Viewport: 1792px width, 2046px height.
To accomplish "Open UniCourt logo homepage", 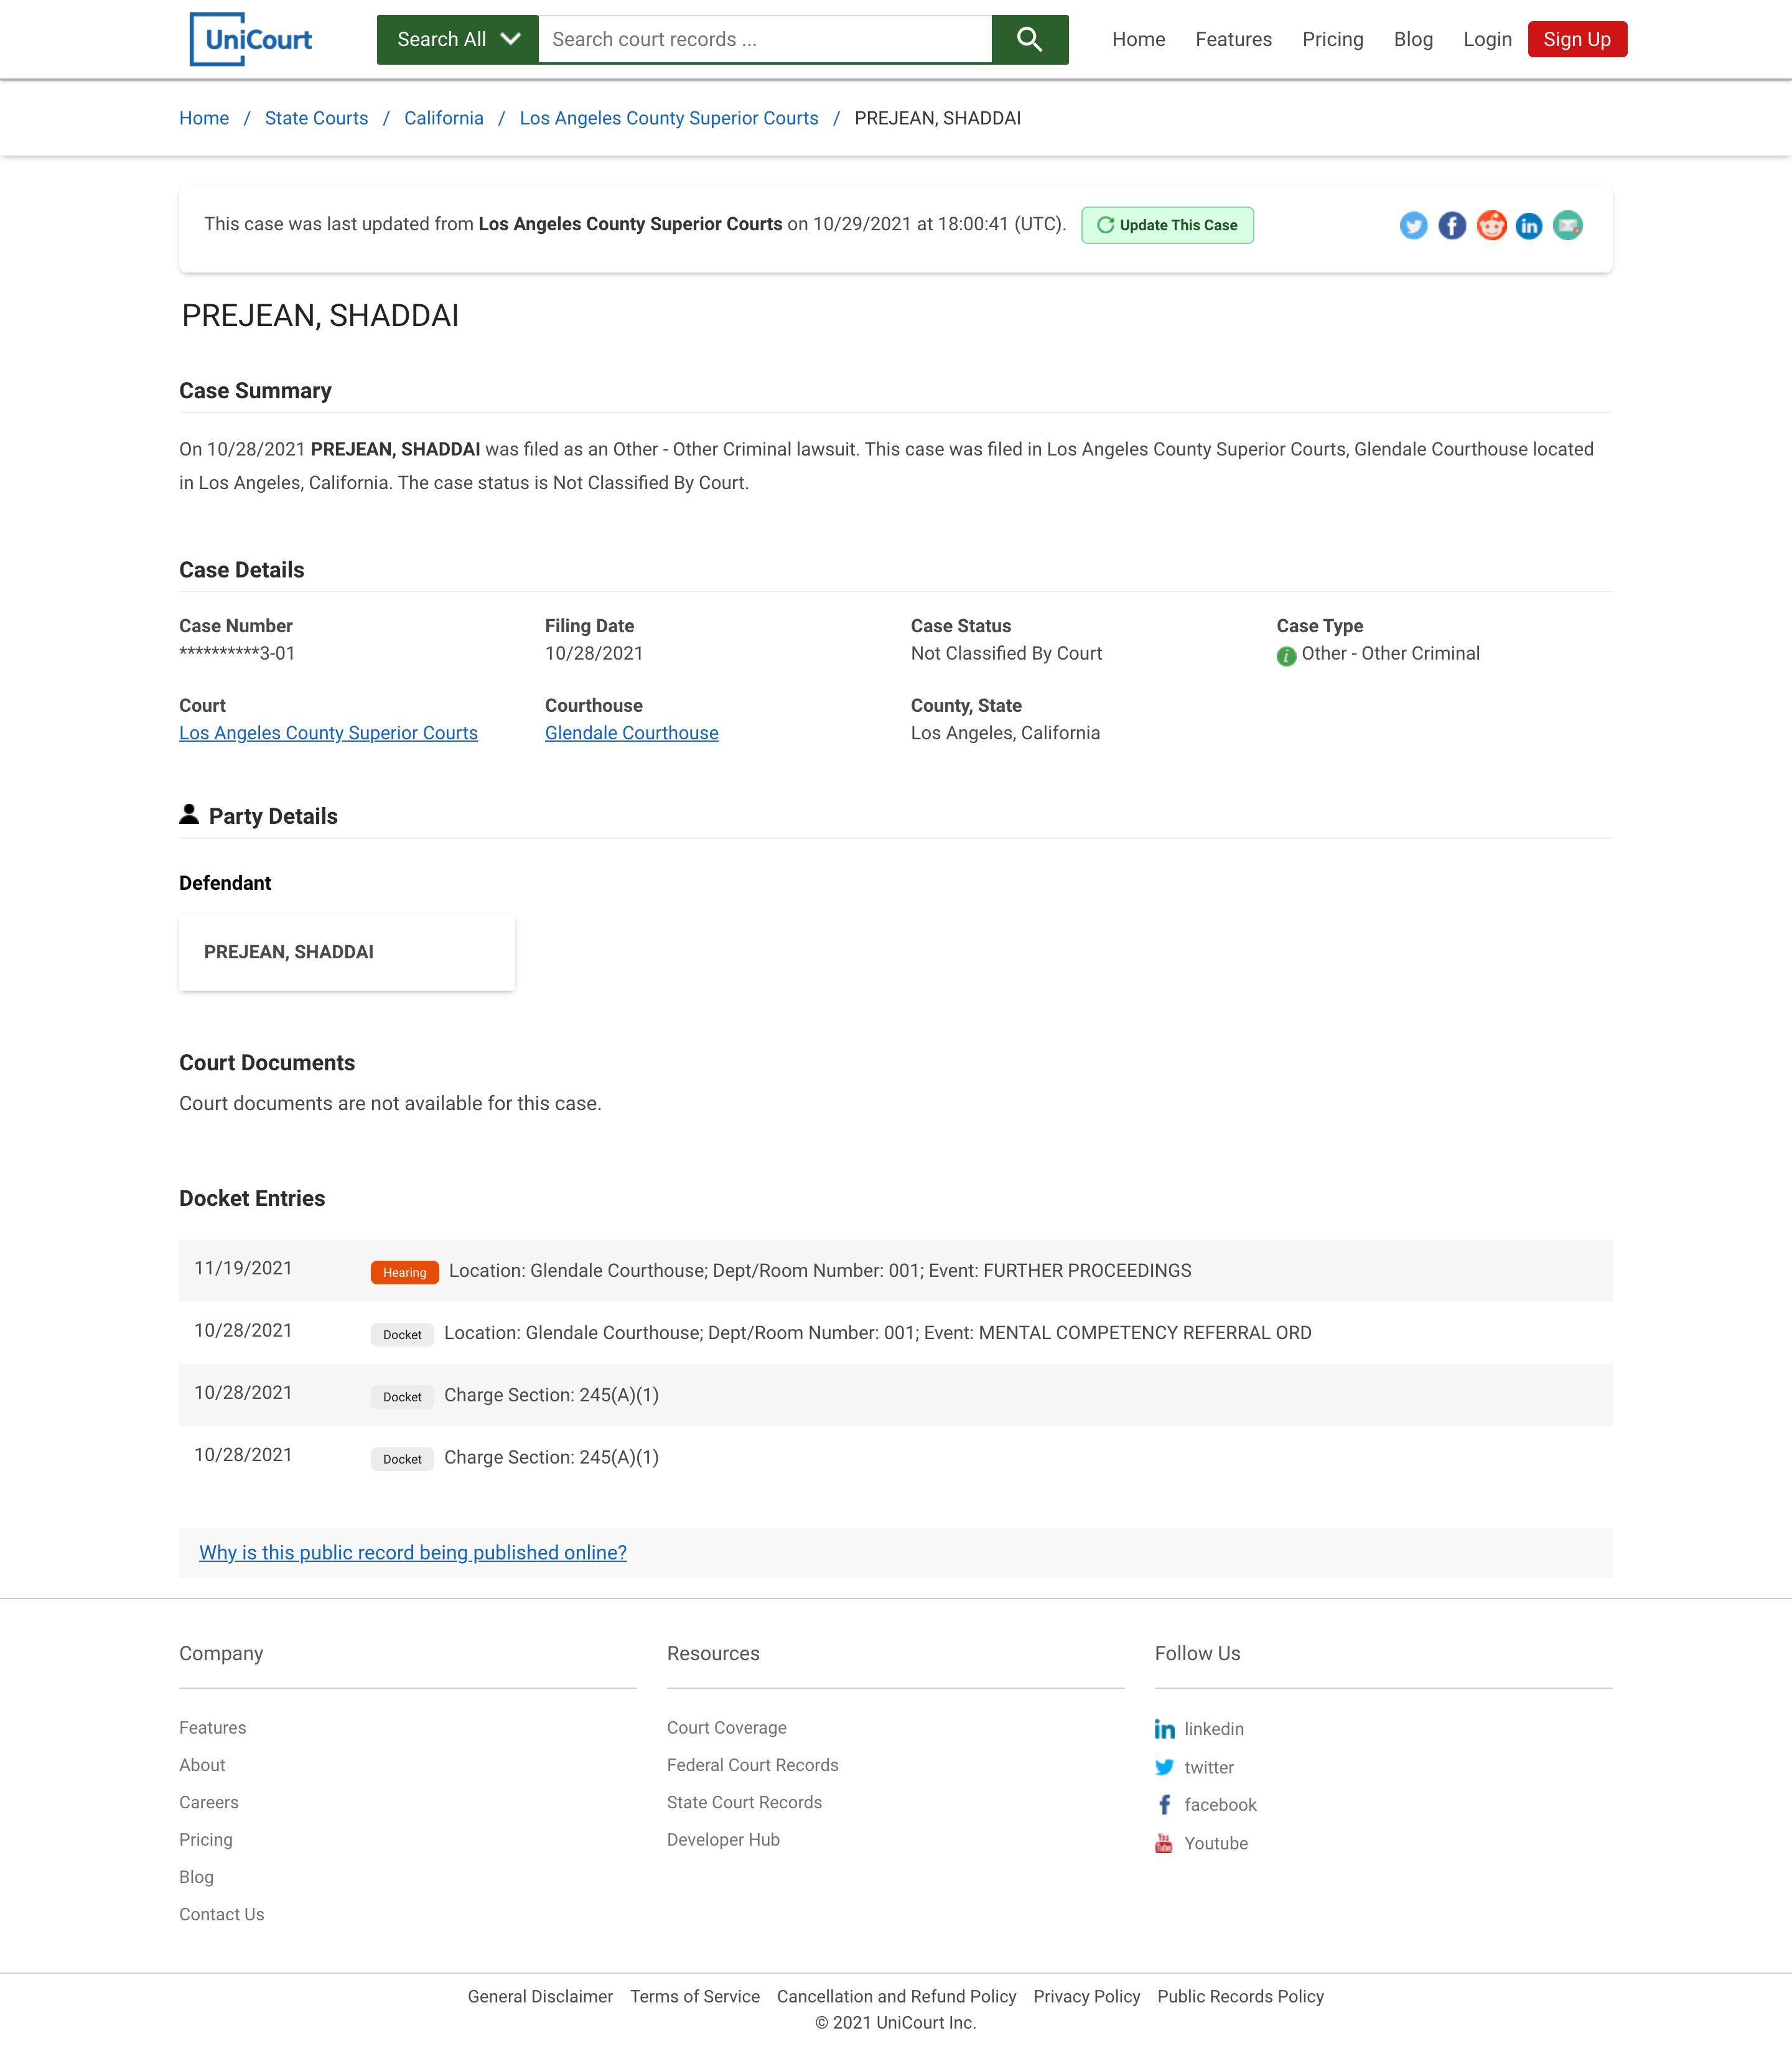I will coord(251,40).
